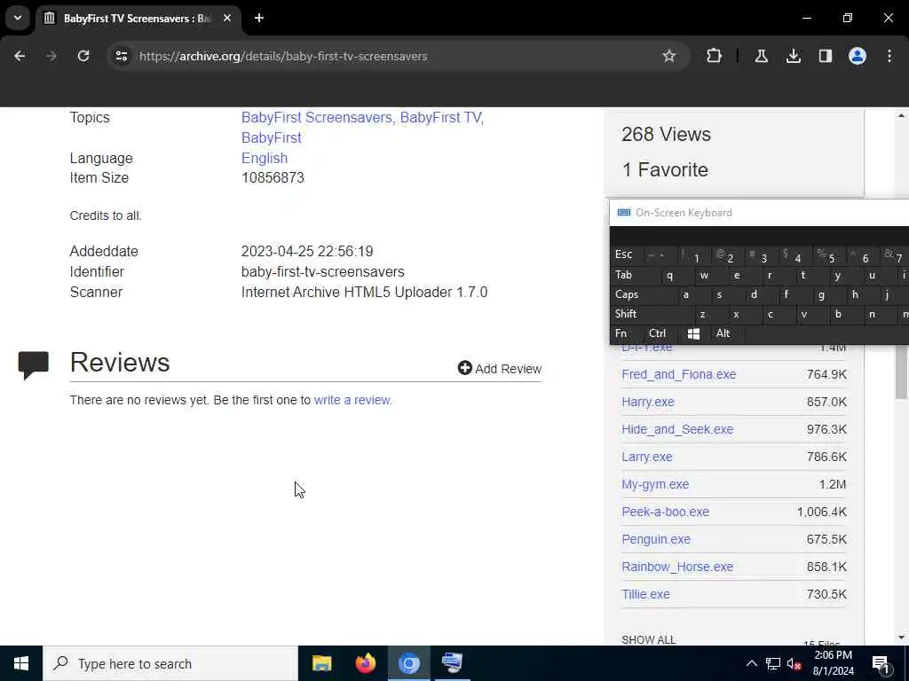909x681 pixels.
Task: Click On-Screen Keyboard title bar
Action: [760, 213]
